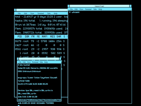
Task: Open Edit menu in Command Prompt window
Action: click(x=76, y=9)
